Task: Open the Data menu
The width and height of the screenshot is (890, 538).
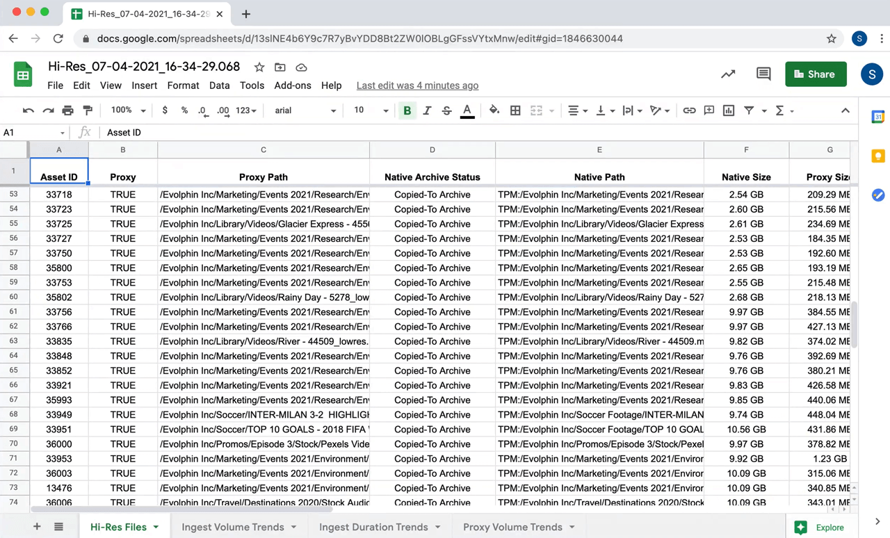Action: (219, 85)
